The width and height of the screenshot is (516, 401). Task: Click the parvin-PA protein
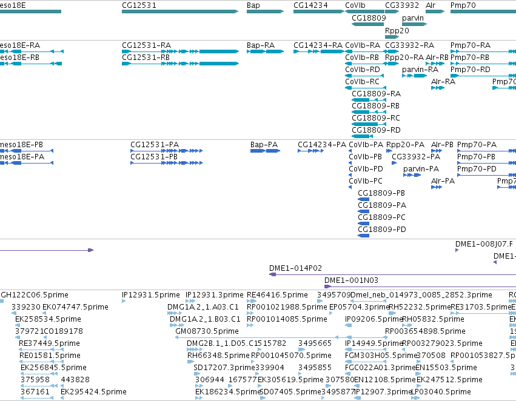point(412,175)
